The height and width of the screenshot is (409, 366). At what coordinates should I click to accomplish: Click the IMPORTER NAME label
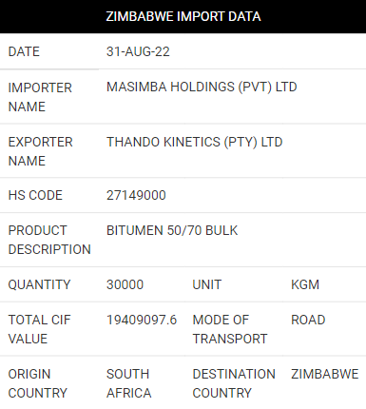click(40, 97)
